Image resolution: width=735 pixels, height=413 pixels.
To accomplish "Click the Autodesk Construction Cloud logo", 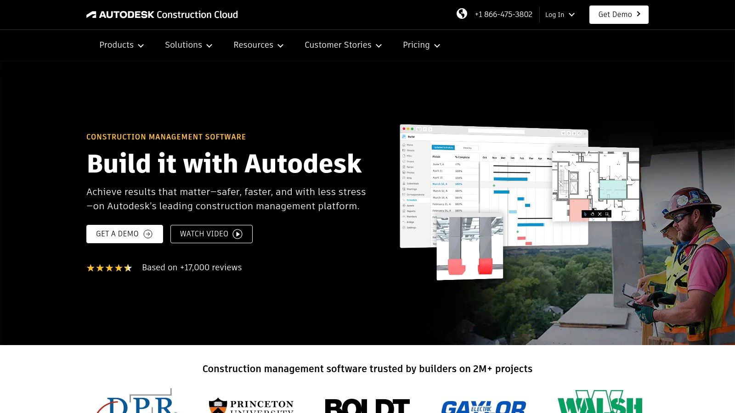I will [x=162, y=15].
